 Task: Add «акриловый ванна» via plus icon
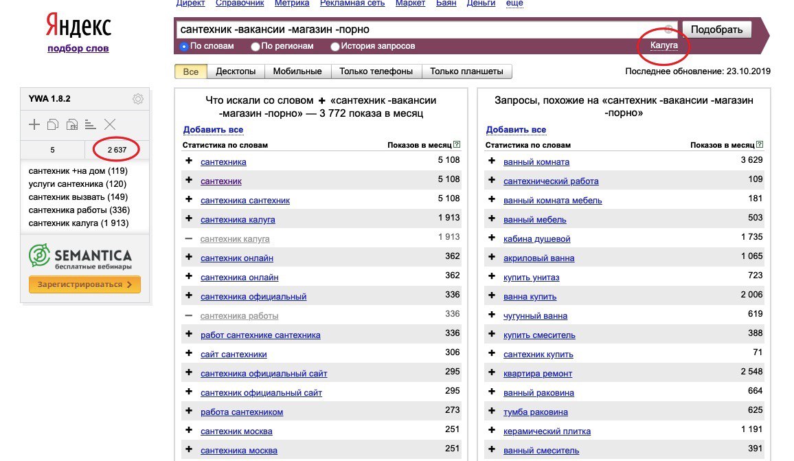point(492,257)
